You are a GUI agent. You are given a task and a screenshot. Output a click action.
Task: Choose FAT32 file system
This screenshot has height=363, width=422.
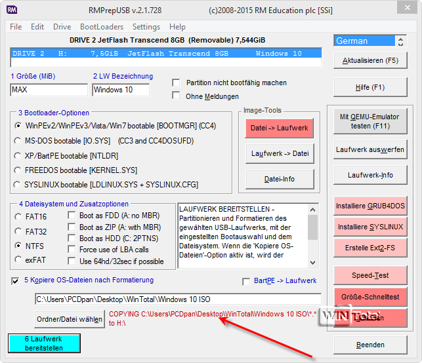[18, 231]
